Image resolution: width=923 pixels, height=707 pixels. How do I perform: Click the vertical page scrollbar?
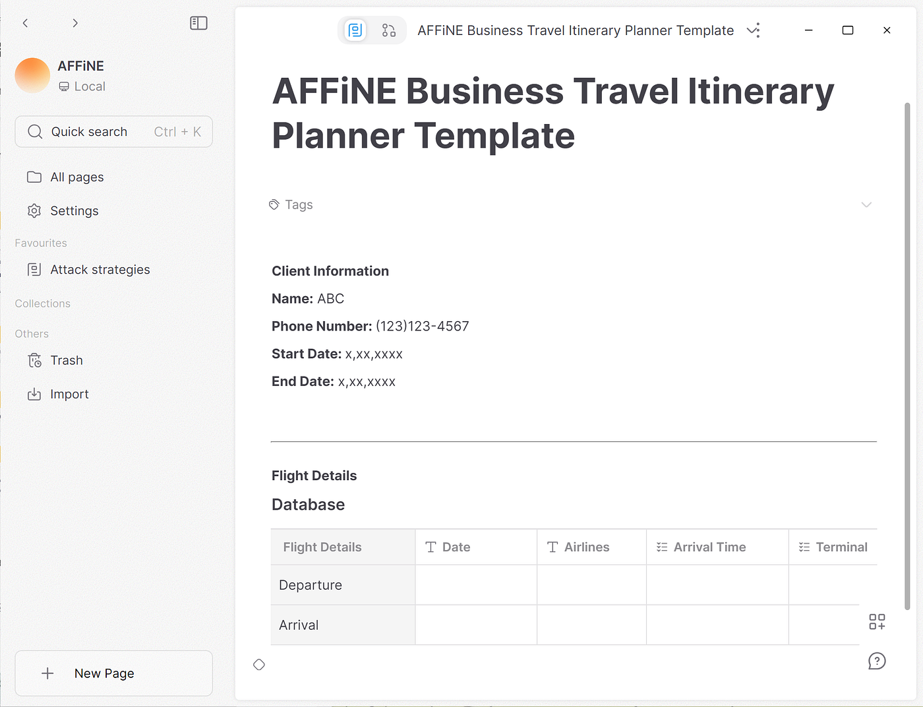907,356
